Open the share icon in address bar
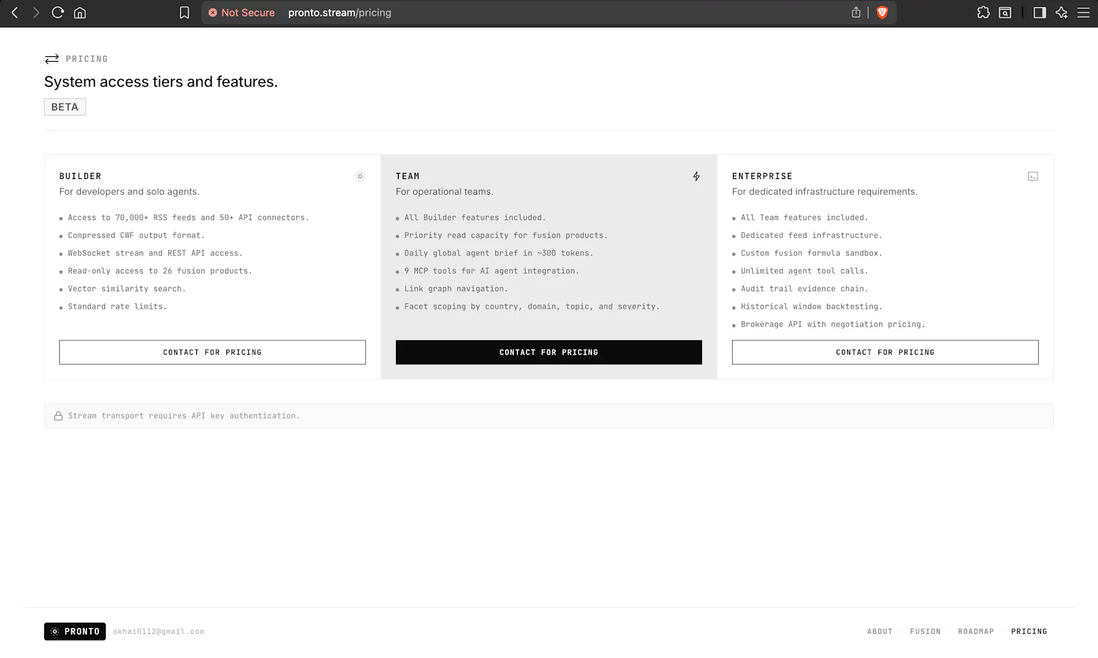 856,12
